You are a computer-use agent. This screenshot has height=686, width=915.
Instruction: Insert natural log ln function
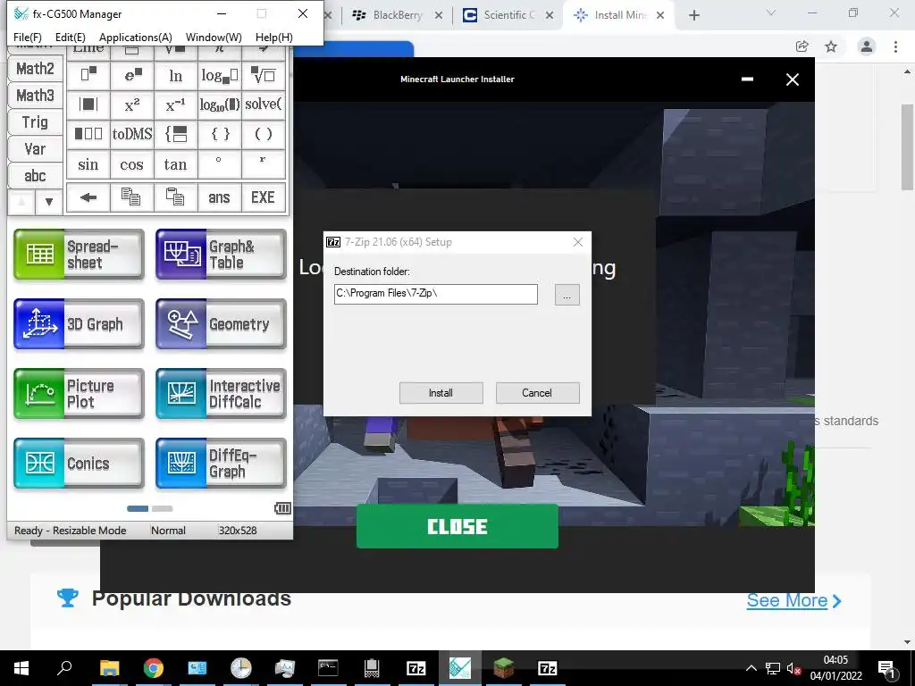click(x=176, y=75)
